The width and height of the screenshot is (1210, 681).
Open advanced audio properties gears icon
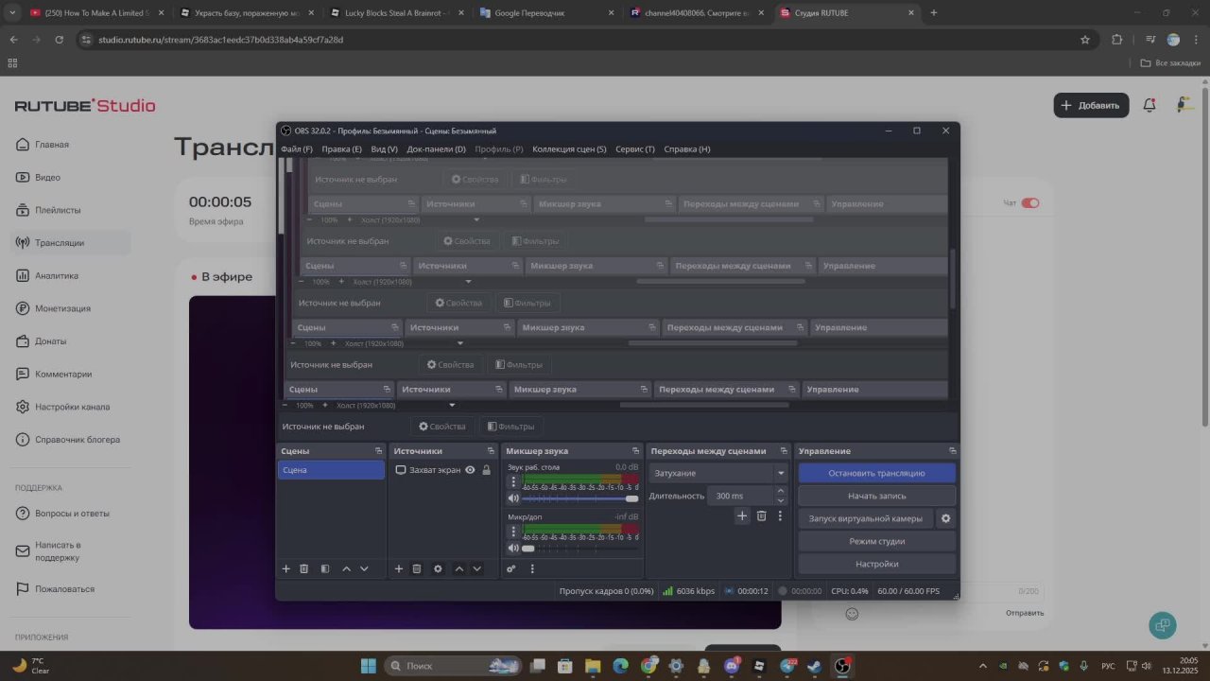coord(511,568)
